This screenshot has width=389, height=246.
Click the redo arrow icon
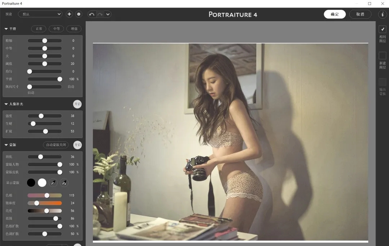(100, 14)
